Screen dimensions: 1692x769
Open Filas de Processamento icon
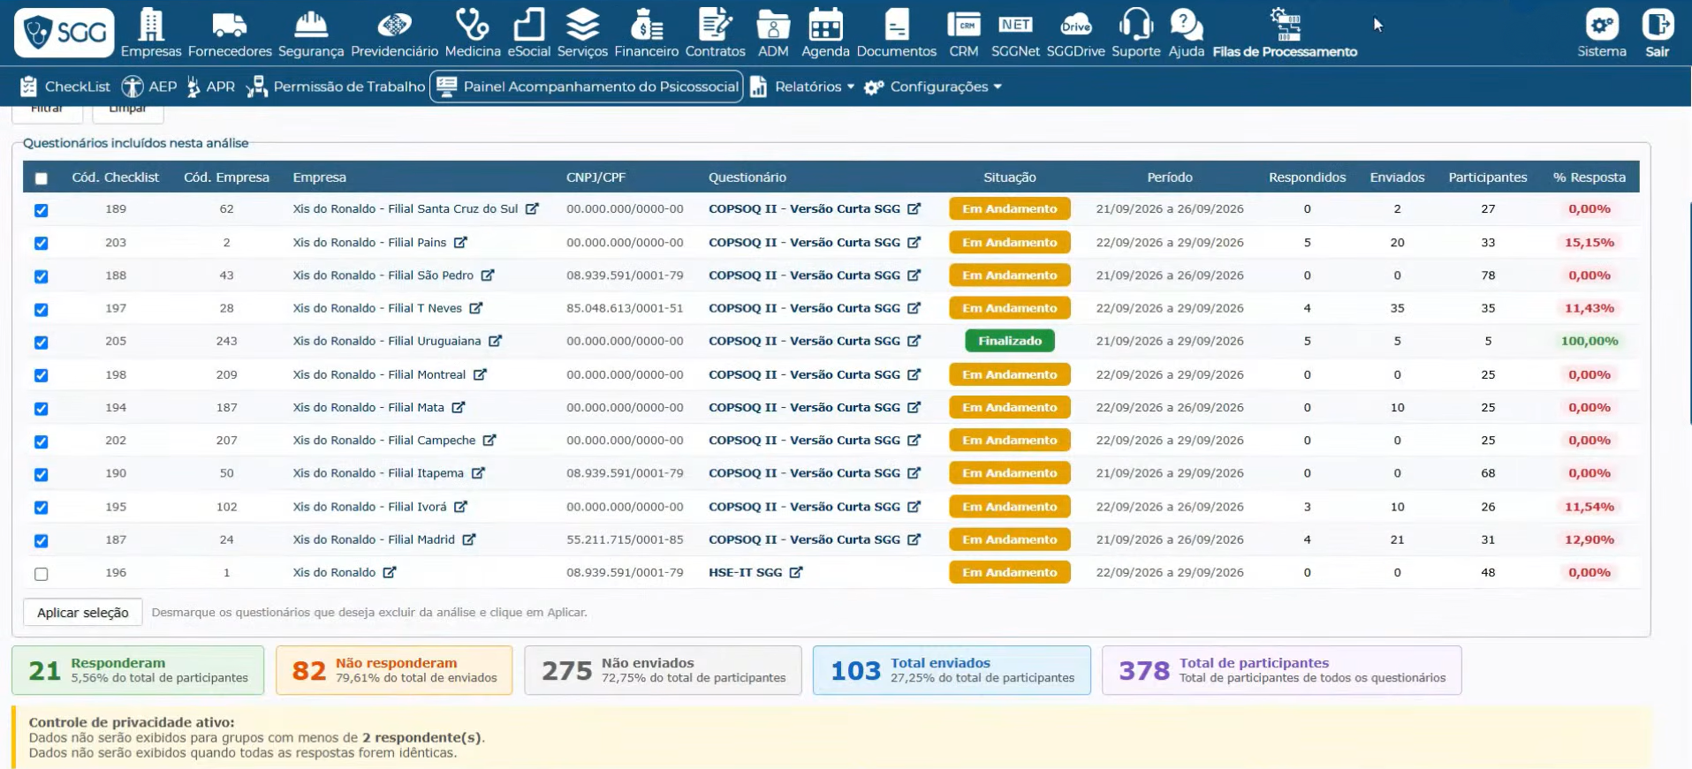pyautogui.click(x=1286, y=25)
